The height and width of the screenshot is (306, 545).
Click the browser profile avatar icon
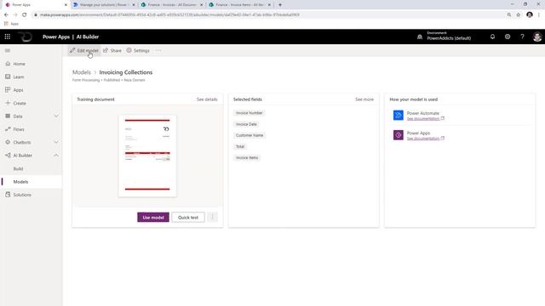point(530,15)
